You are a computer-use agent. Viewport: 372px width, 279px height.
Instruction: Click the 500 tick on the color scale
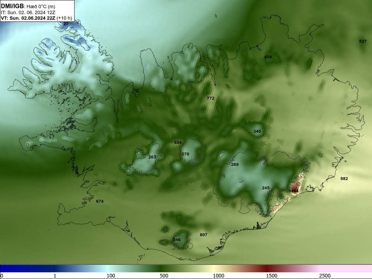pyautogui.click(x=164, y=276)
